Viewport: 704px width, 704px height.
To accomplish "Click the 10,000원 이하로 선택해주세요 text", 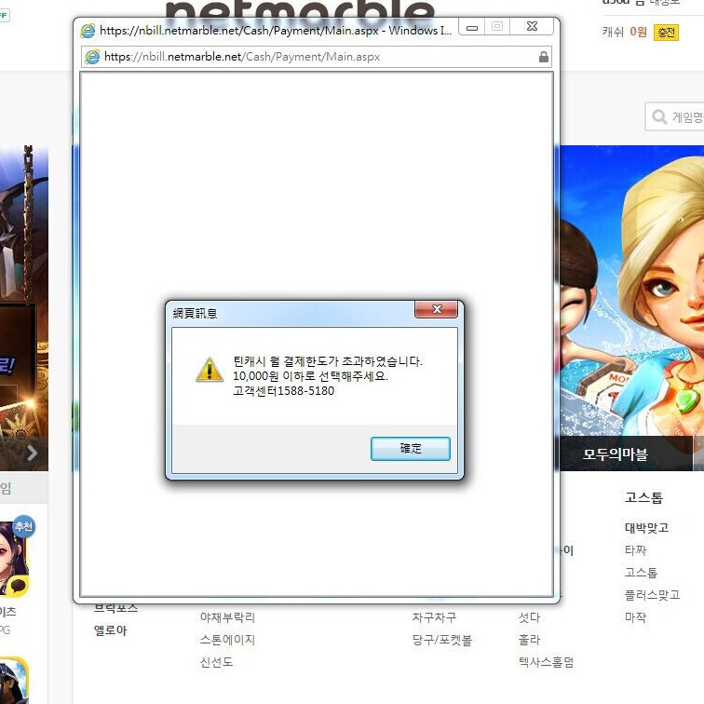I will (310, 376).
